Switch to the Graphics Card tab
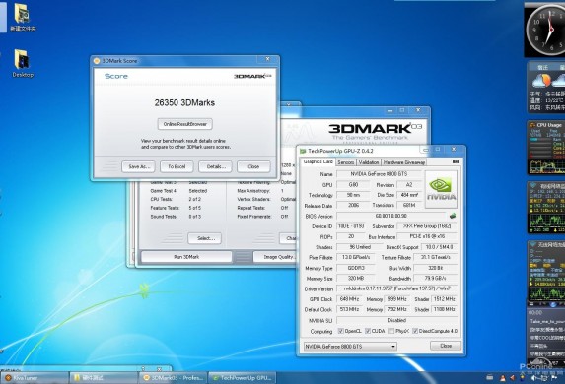The height and width of the screenshot is (384, 565). click(x=318, y=161)
